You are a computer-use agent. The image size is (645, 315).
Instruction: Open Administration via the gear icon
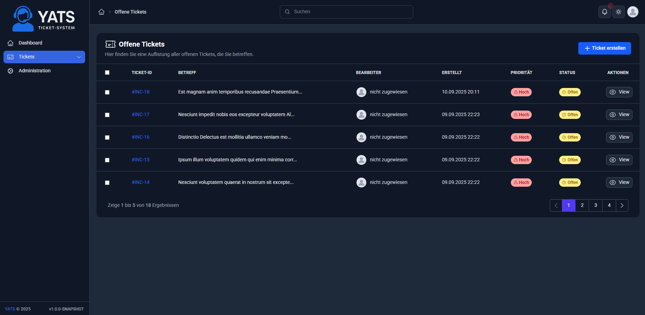tap(10, 71)
